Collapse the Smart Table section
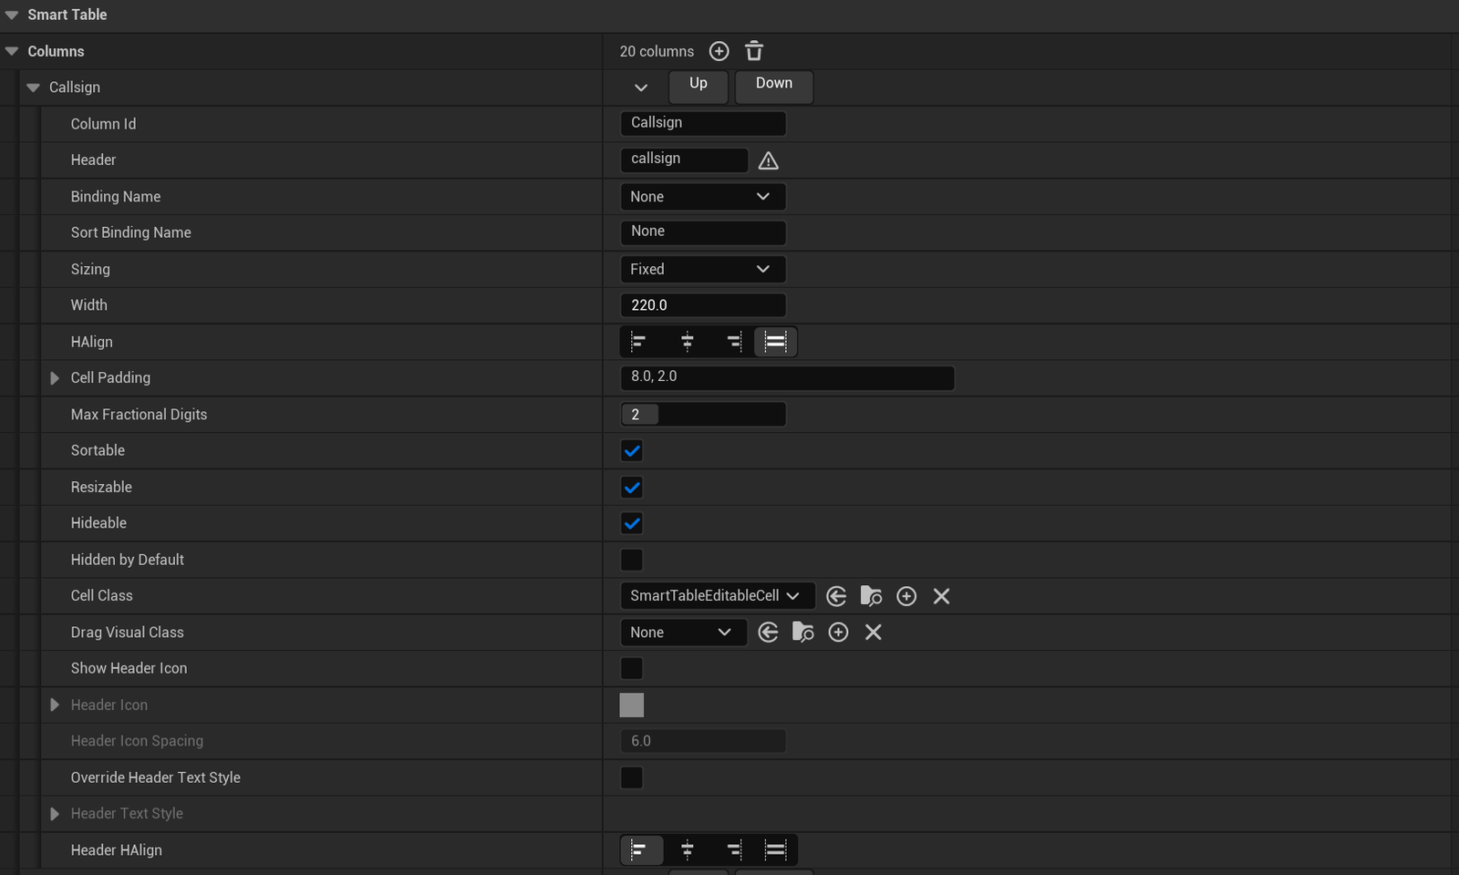This screenshot has width=1459, height=875. (x=12, y=15)
